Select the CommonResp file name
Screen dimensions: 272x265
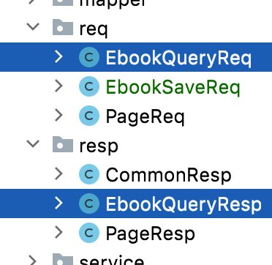point(168,175)
